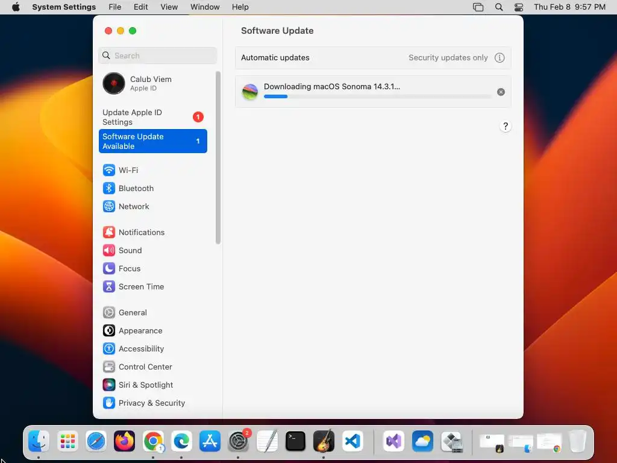Open the System Settings menu
The height and width of the screenshot is (463, 617).
[x=64, y=7]
